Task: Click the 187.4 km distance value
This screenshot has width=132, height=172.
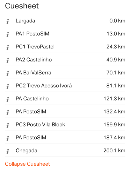Action: pos(115,138)
